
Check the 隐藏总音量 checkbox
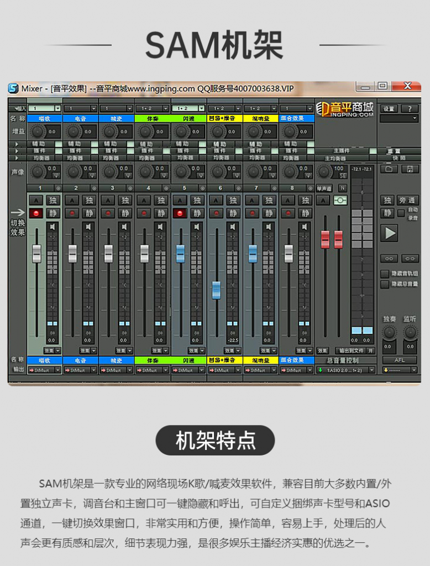click(385, 284)
